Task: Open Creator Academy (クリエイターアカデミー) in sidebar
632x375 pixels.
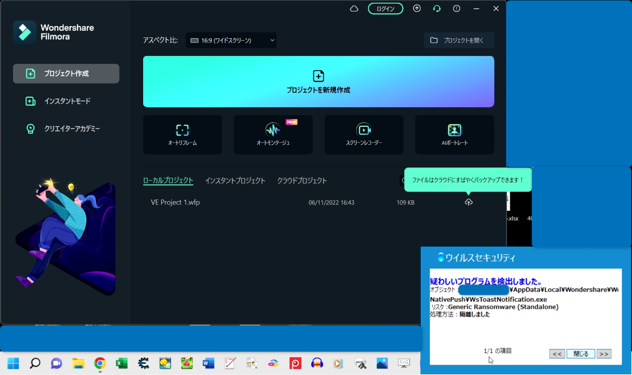Action: click(x=72, y=129)
